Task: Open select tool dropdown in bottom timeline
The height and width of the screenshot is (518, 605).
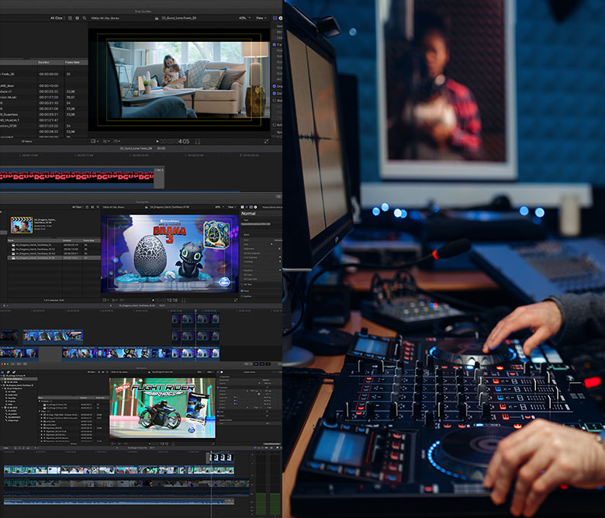Action: (36, 447)
